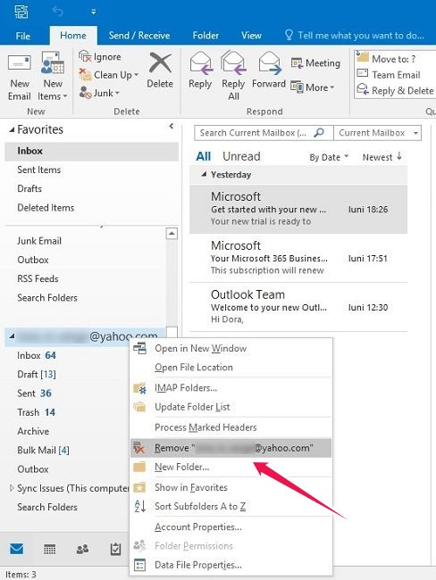436x580 pixels.
Task: Choose the Reply & Delete quick step
Action: point(395,90)
